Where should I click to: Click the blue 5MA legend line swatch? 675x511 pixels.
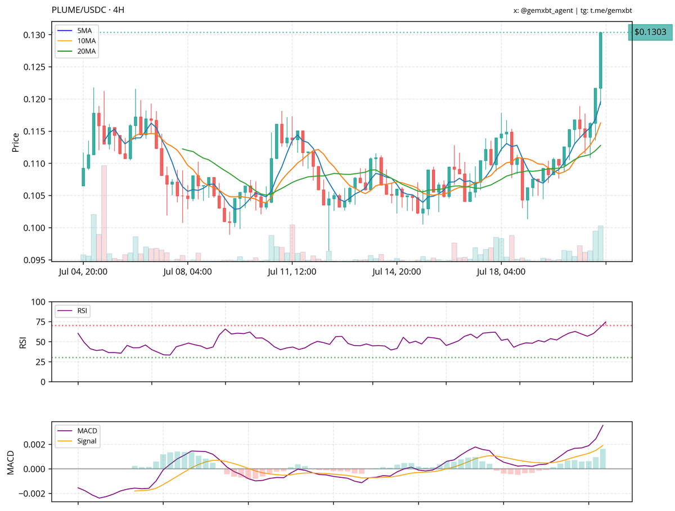(x=65, y=31)
